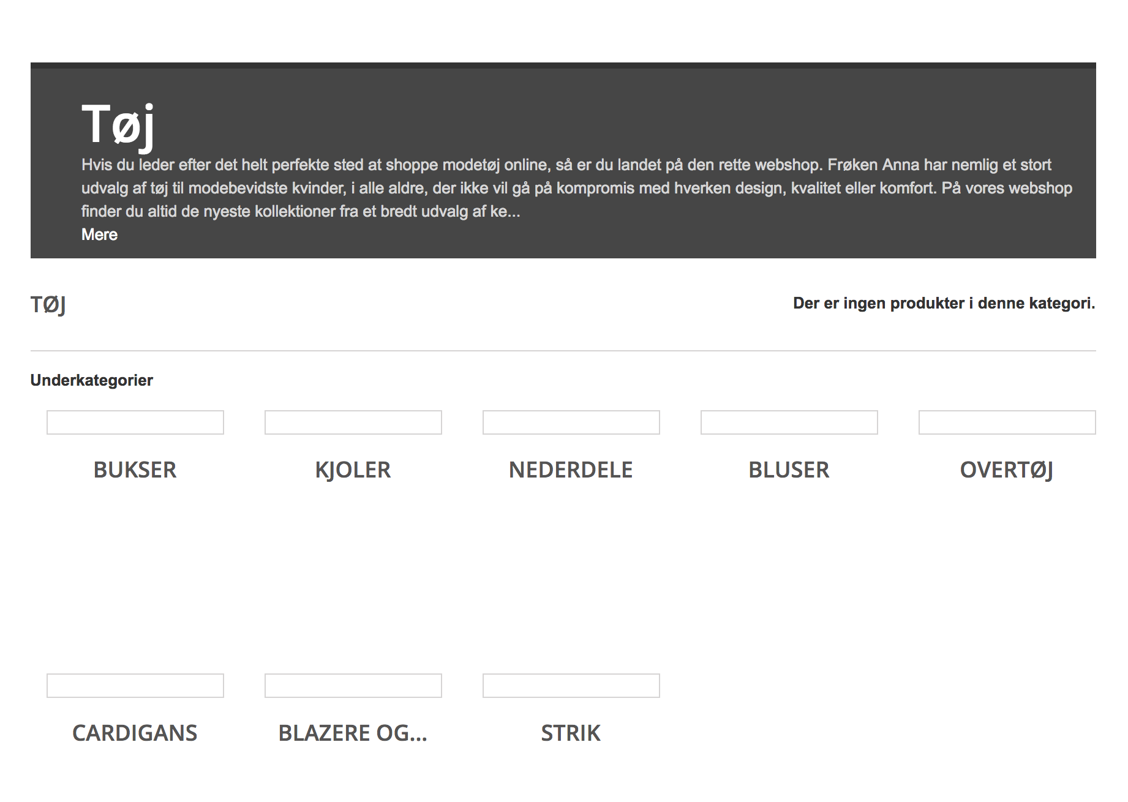Open the CARDIGANS subcategory link
The image size is (1128, 802).
click(x=135, y=733)
